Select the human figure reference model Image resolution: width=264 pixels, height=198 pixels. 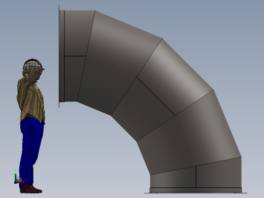tap(31, 126)
